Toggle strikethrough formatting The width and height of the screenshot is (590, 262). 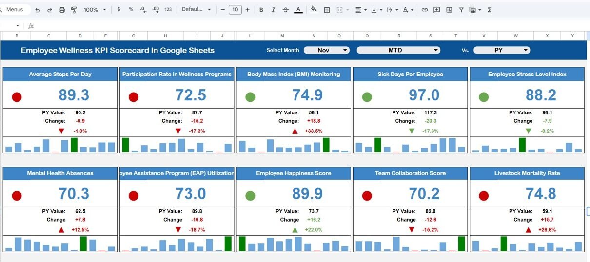pyautogui.click(x=285, y=10)
